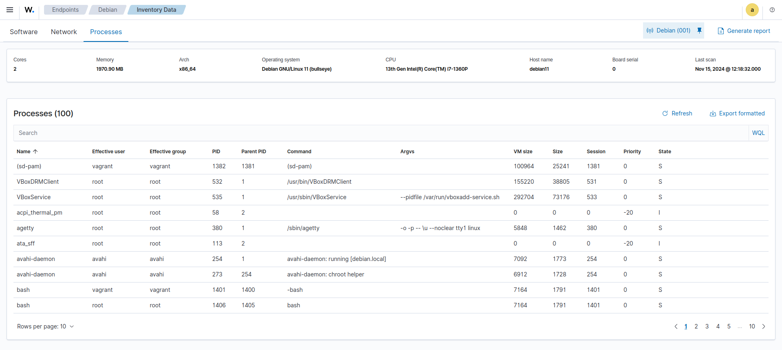This screenshot has width=782, height=350.
Task: Generate report for this agent
Action: [744, 31]
